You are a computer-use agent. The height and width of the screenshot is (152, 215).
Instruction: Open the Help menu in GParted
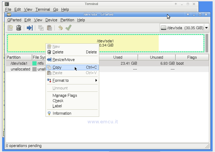[x=81, y=20]
